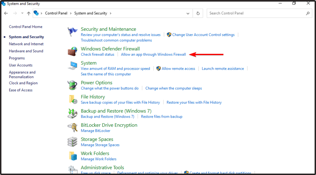316x175 pixels.
Task: Click Review your computer's status and resolve issues
Action: coord(121,35)
